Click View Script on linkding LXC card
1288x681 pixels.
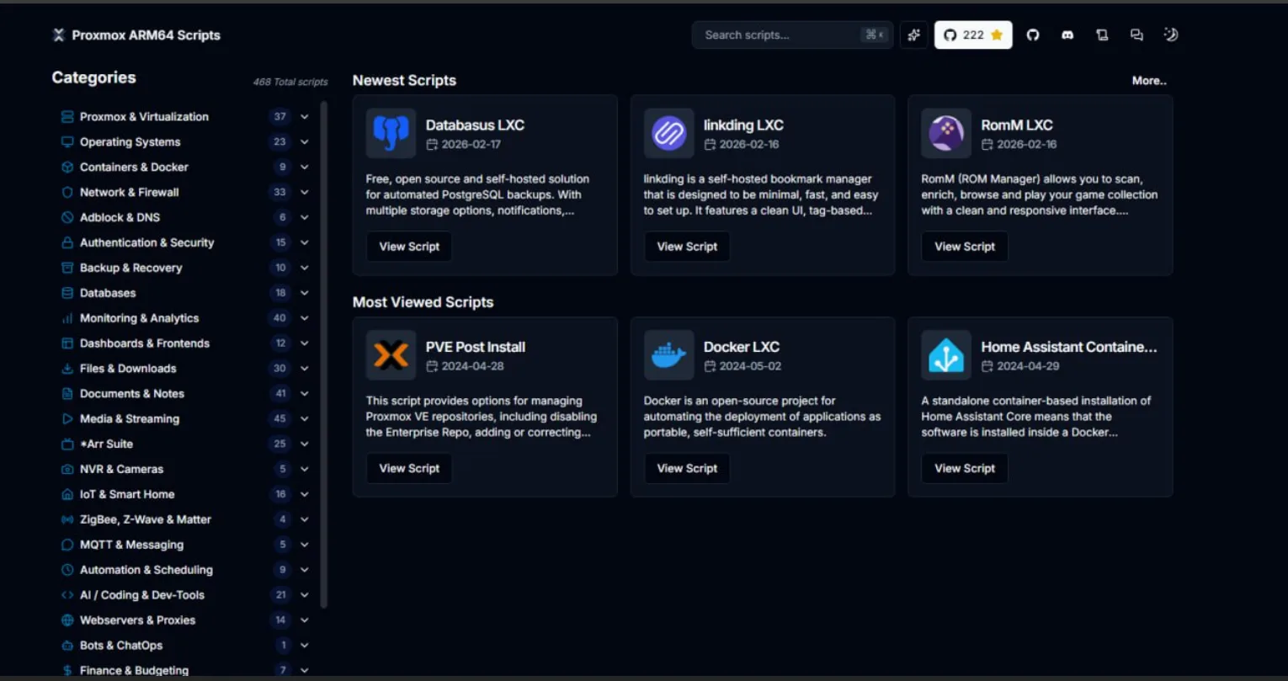tap(687, 247)
